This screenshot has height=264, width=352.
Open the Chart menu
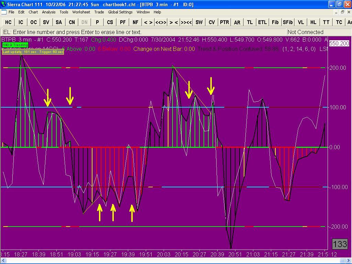tap(33, 12)
